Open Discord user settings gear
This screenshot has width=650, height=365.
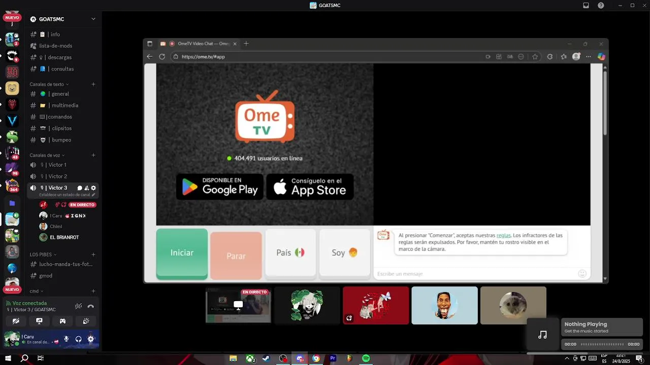click(91, 339)
